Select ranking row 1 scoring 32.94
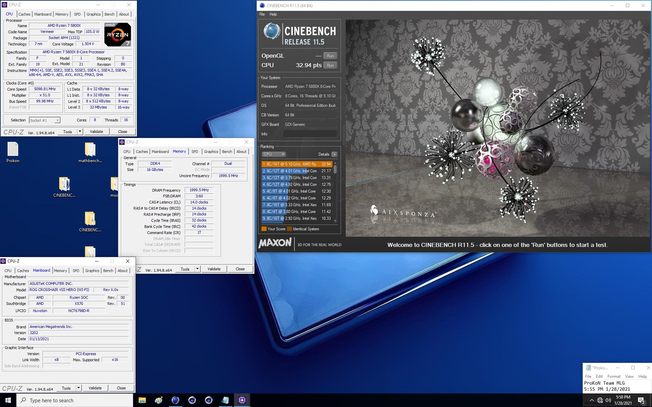 pyautogui.click(x=297, y=164)
